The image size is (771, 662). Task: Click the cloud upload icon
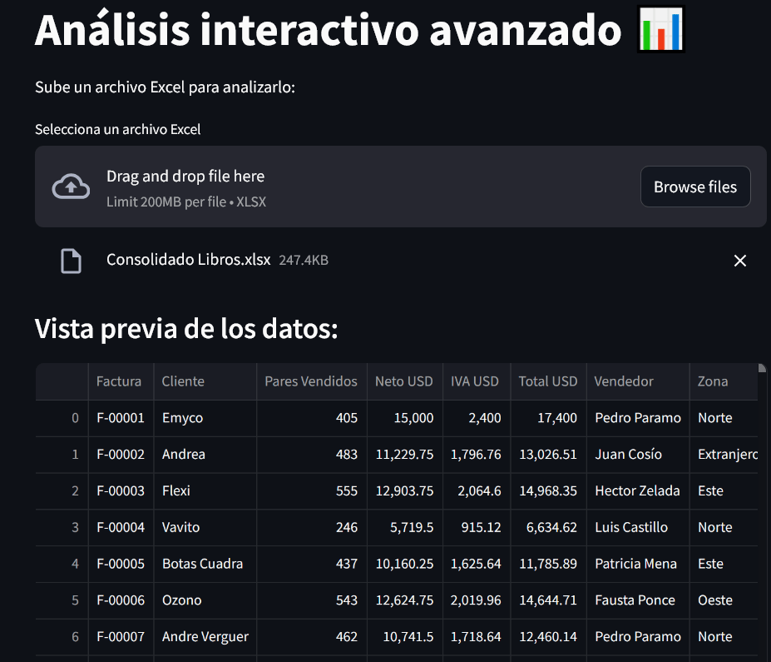click(x=71, y=187)
